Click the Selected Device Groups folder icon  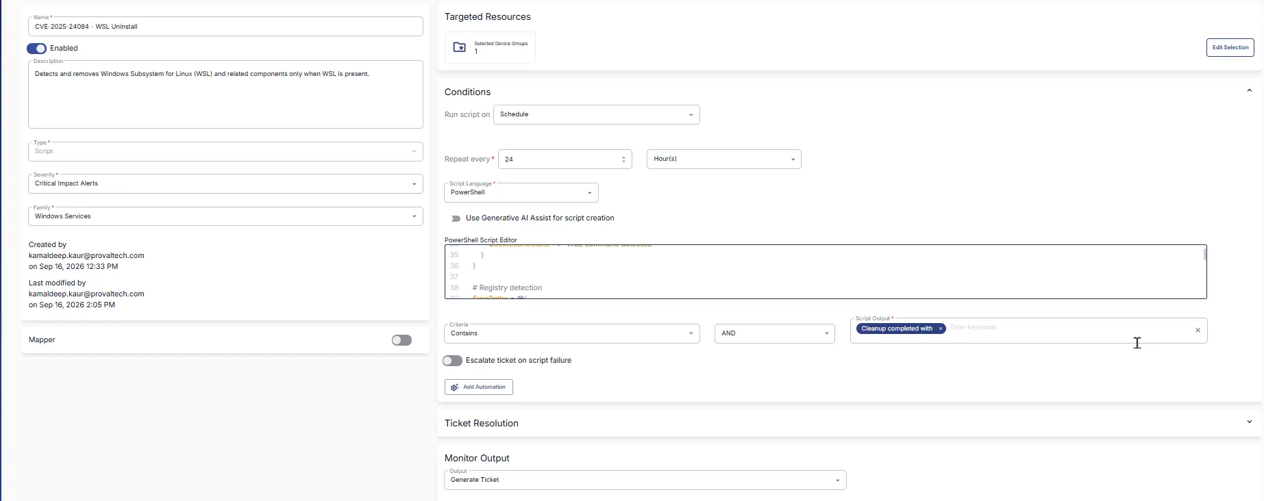tap(460, 47)
